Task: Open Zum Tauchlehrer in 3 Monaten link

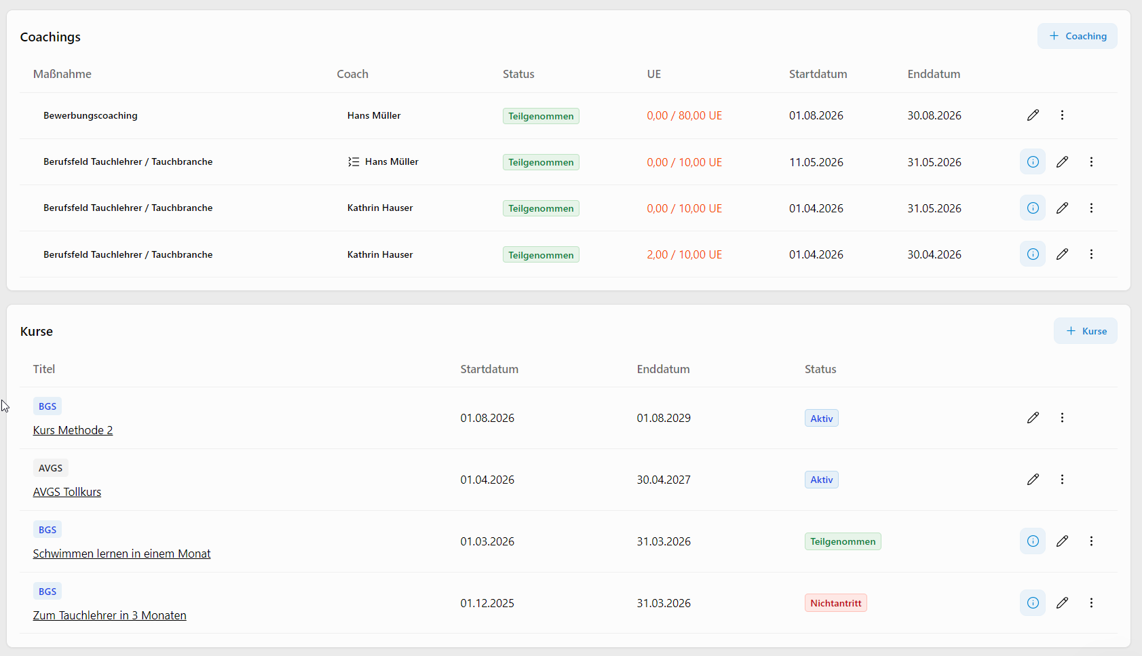Action: click(x=110, y=615)
